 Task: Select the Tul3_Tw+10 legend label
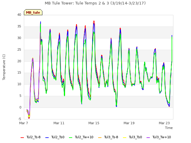(x=162, y=137)
